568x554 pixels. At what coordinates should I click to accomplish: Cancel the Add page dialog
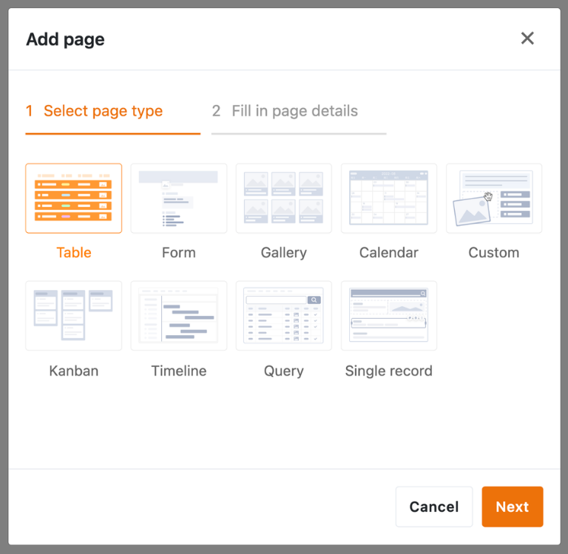point(434,507)
